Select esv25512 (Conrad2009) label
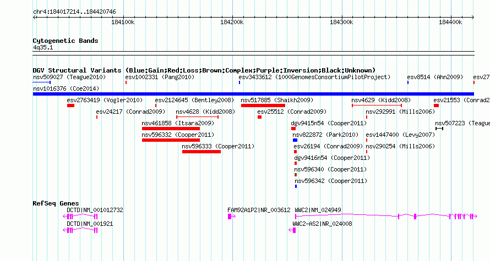The width and height of the screenshot is (490, 261). [292, 112]
